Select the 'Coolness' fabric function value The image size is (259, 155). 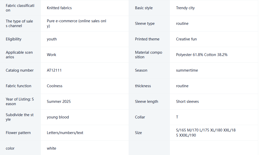point(54,86)
